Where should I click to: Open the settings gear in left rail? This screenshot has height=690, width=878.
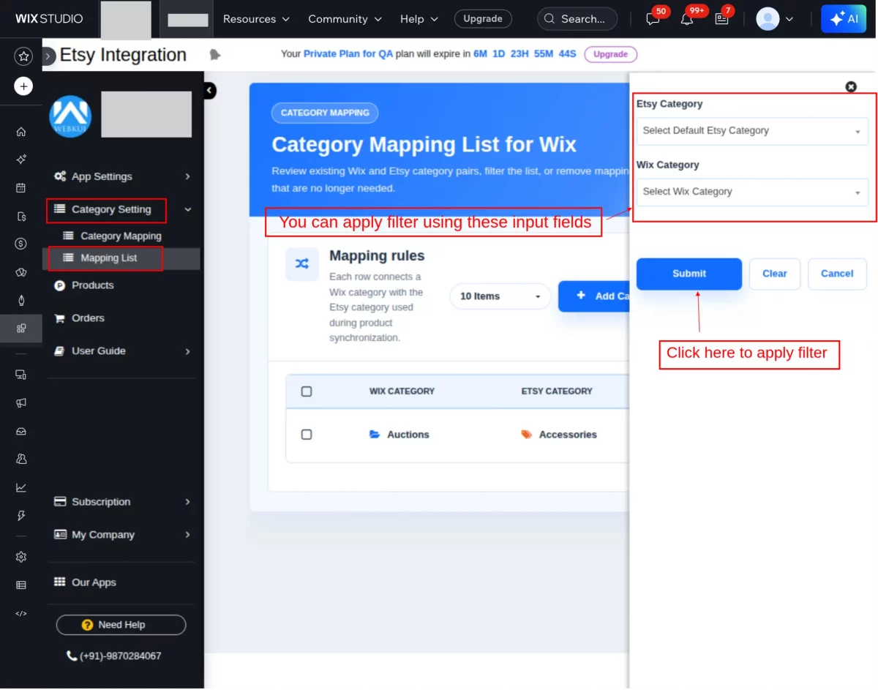(21, 557)
